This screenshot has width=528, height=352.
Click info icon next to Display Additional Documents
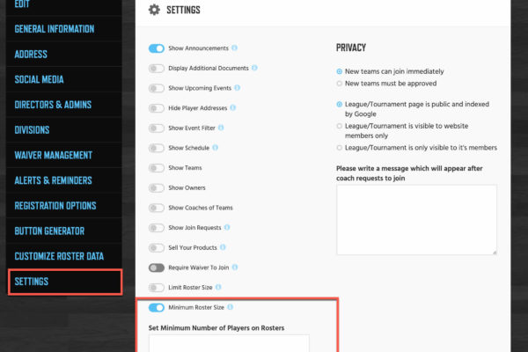pos(254,68)
